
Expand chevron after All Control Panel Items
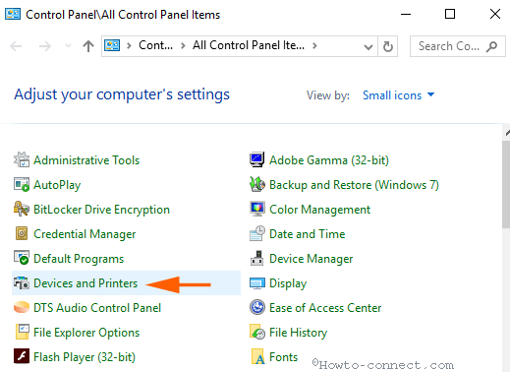pyautogui.click(x=314, y=45)
